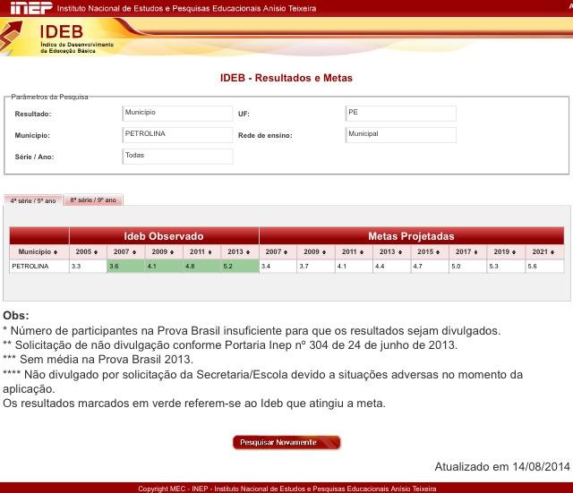This screenshot has width=573, height=493.
Task: Sort by Ideb Observado 2007 column
Action: (x=125, y=251)
